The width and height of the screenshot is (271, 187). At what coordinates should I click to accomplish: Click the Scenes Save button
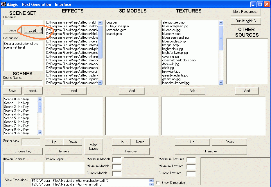[12, 91]
